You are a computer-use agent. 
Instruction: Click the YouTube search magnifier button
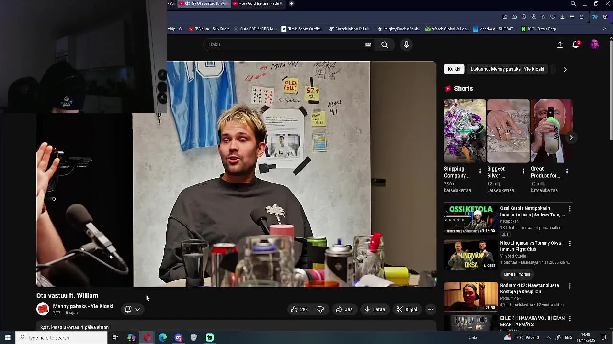coord(385,44)
